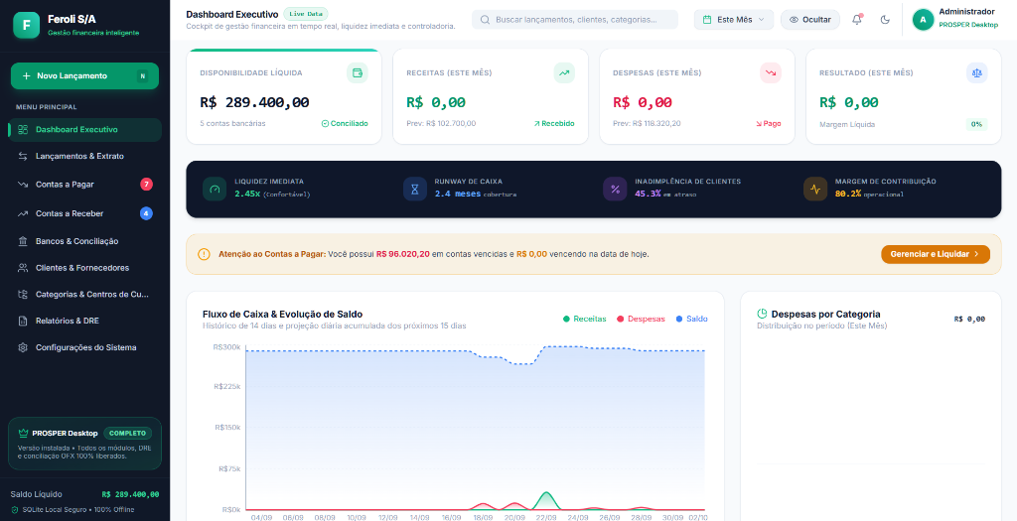Image resolution: width=1017 pixels, height=521 pixels.
Task: Click the Bancos & Conciliação bank icon
Action: 23,241
